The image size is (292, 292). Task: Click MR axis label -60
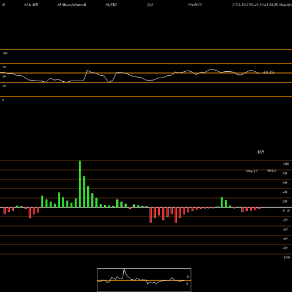(285, 239)
